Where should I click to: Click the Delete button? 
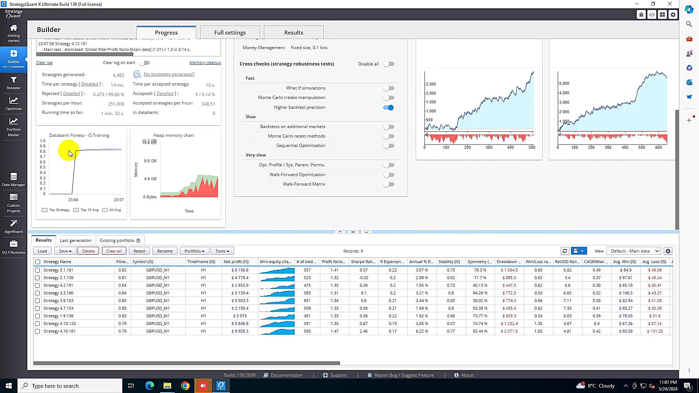(x=88, y=251)
